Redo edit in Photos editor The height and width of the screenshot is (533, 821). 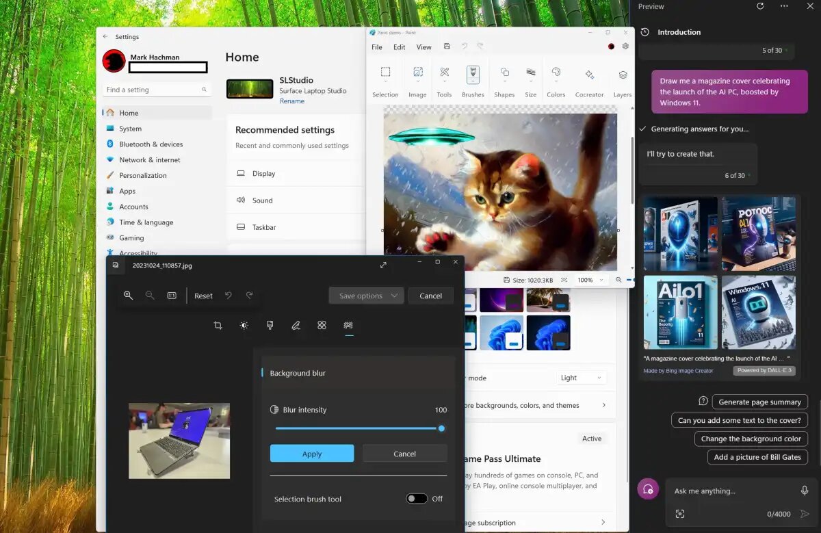tap(250, 295)
